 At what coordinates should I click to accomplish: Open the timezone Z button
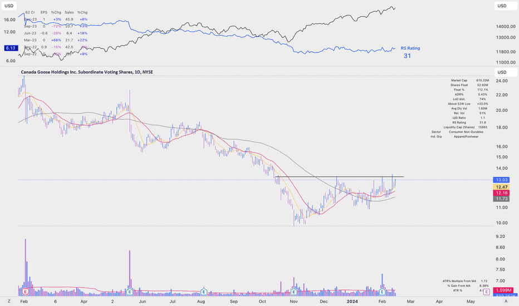(9, 301)
